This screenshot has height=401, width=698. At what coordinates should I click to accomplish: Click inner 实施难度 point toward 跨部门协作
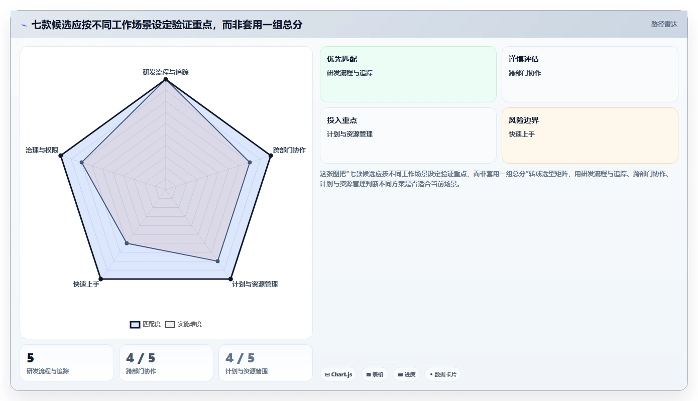(250, 162)
